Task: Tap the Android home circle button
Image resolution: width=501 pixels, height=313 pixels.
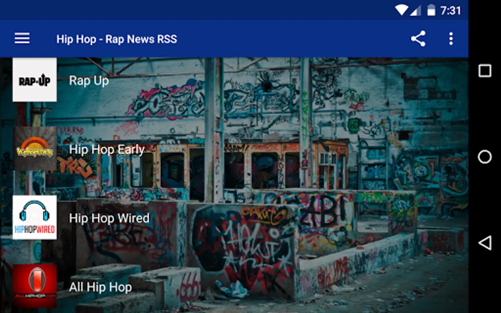Action: pos(485,156)
